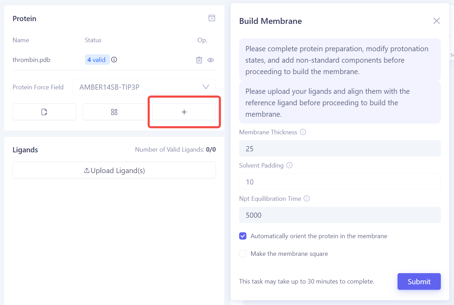This screenshot has height=305, width=454.
Task: View info icon next to 4 valid status
Action: 114,59
